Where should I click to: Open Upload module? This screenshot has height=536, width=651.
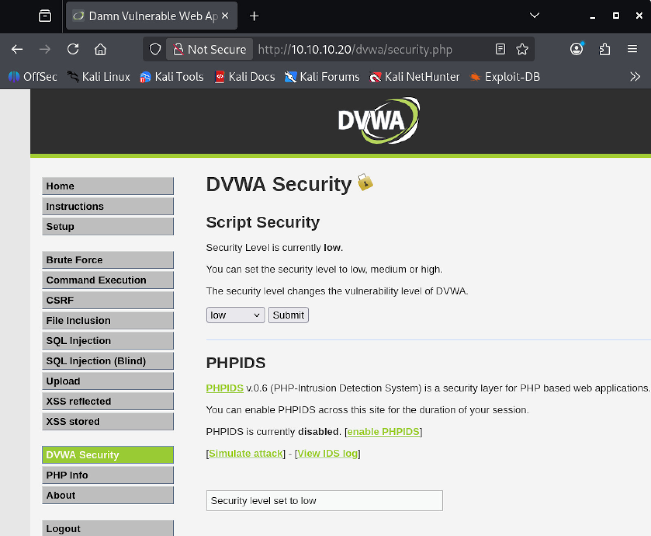point(108,381)
